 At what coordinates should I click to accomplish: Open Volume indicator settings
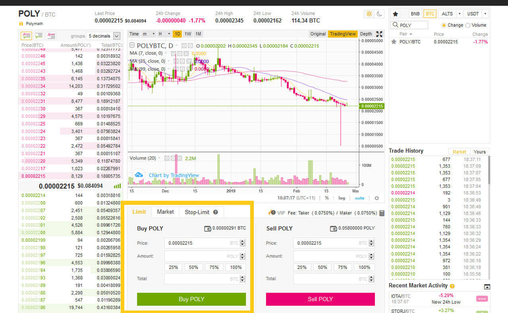[x=173, y=158]
